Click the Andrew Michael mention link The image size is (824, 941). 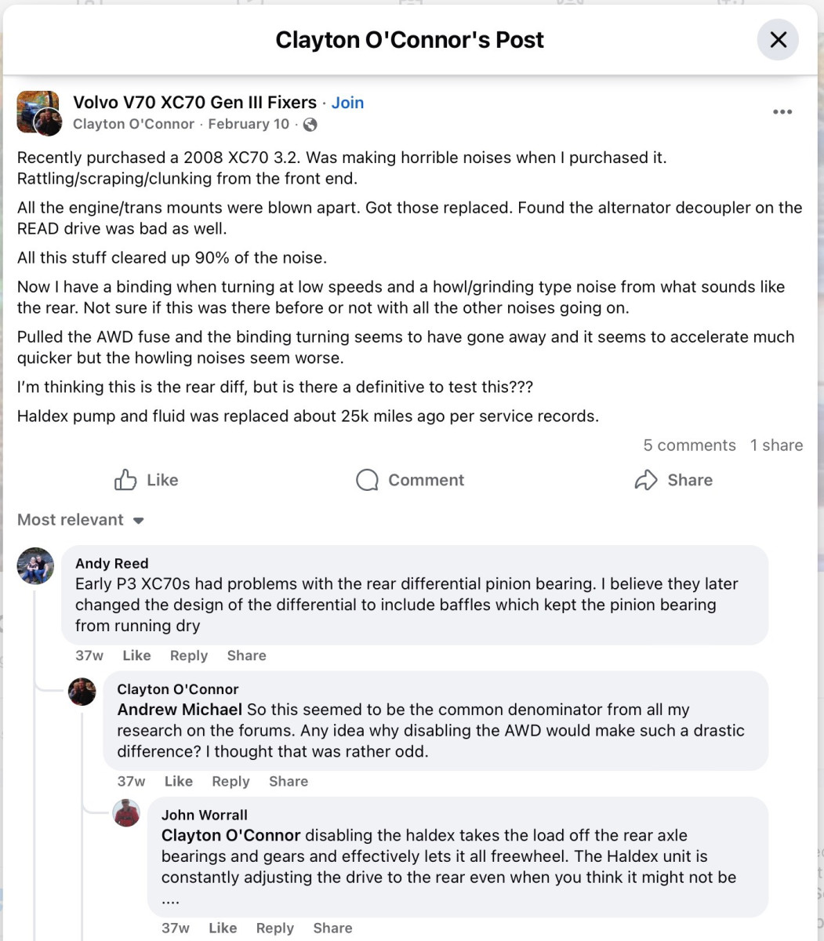(180, 710)
